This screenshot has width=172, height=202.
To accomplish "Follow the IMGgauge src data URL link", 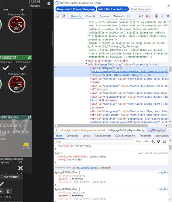I will (130, 72).
